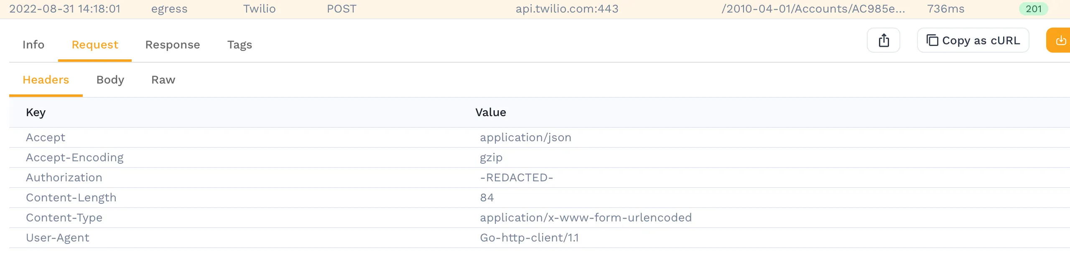Screen dimensions: 1070x259
Task: Click the Value column header
Action: pyautogui.click(x=491, y=112)
